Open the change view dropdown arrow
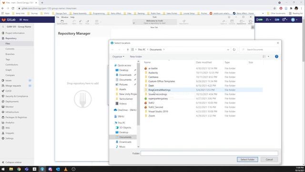Viewport: 305px width, 172px height. (268, 56)
